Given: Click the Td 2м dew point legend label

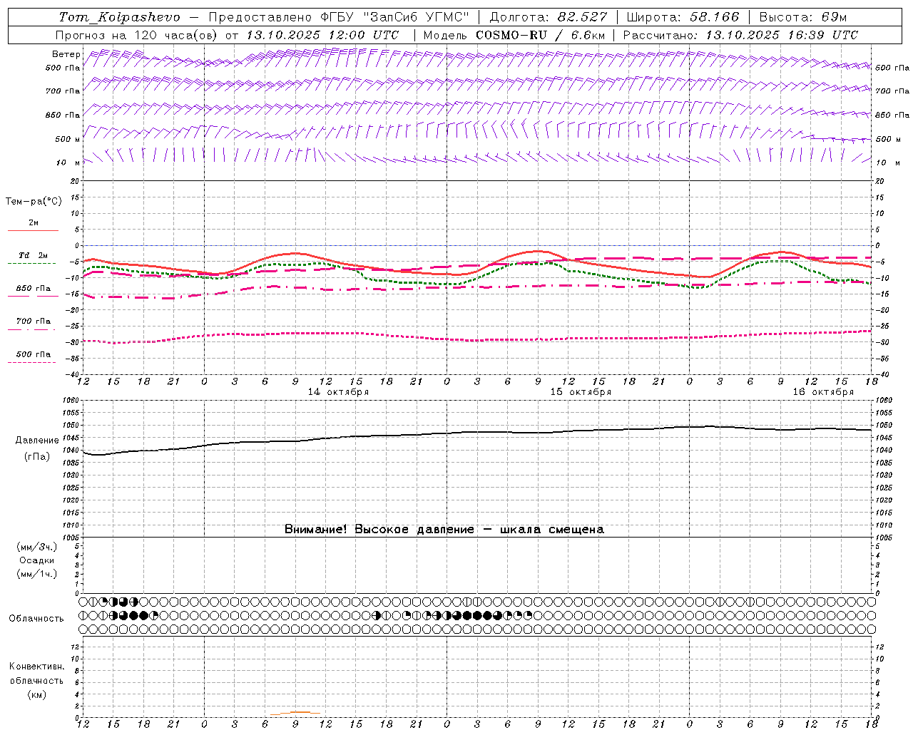Looking at the screenshot, I should (34, 255).
